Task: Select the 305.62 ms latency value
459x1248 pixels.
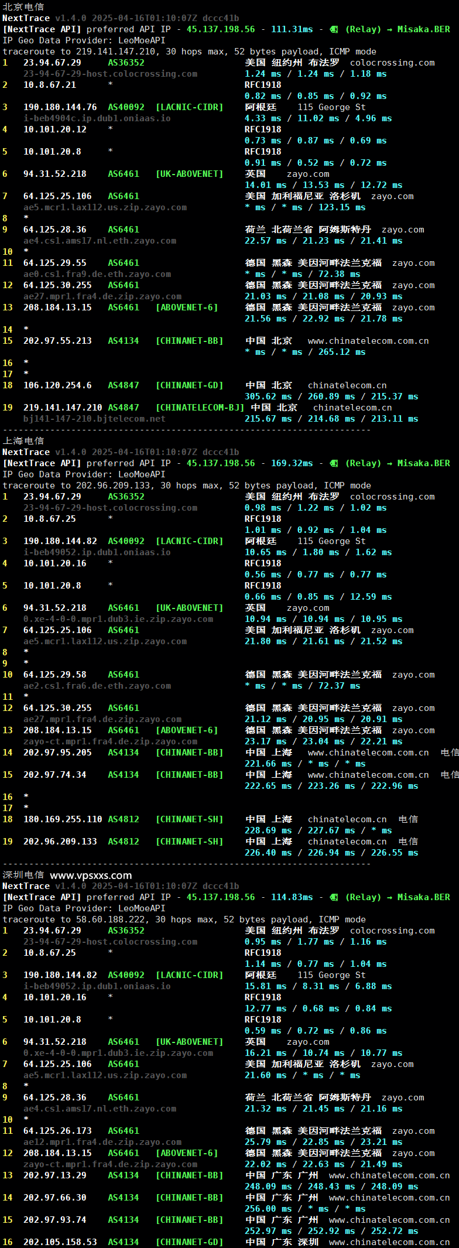Action: tap(268, 396)
